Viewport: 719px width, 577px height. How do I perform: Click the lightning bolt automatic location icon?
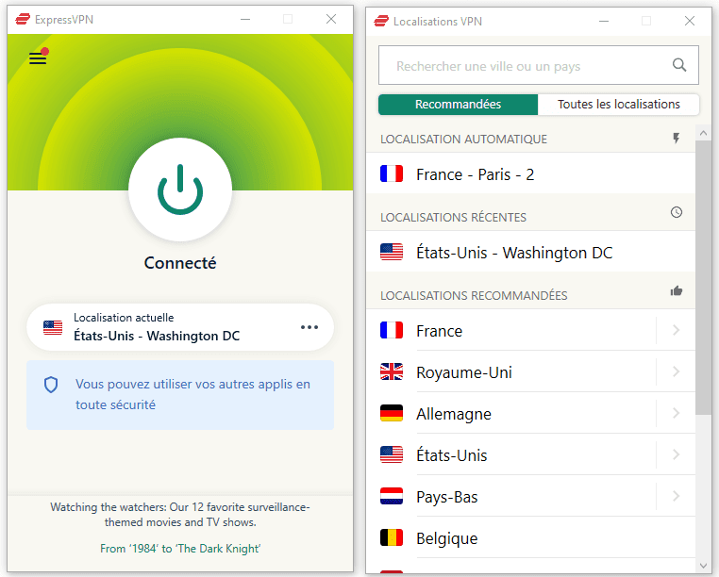[x=677, y=138]
